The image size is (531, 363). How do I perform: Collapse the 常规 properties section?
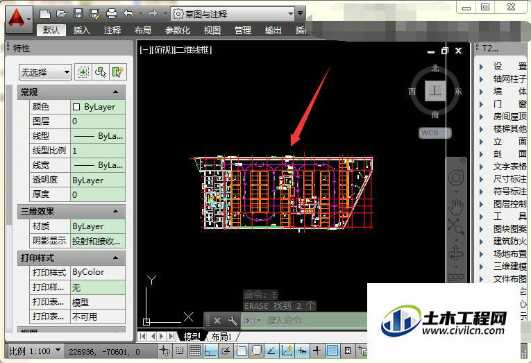click(x=115, y=92)
